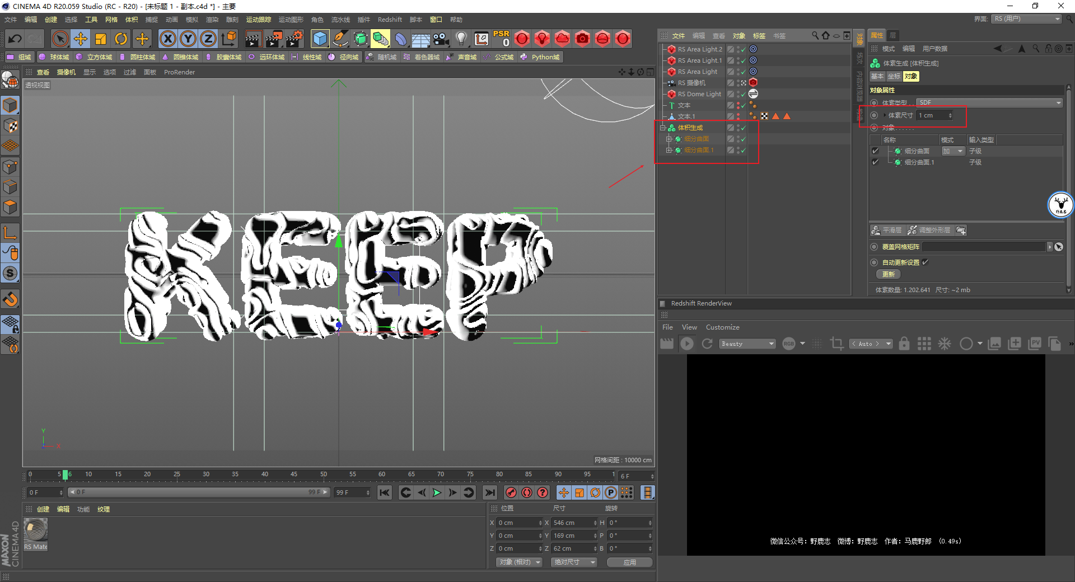The image size is (1075, 582).
Task: Select the Spherical Field button
Action: pos(54,57)
